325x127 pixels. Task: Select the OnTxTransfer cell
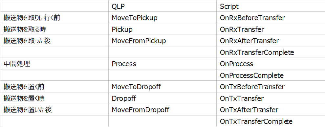pyautogui.click(x=271, y=98)
